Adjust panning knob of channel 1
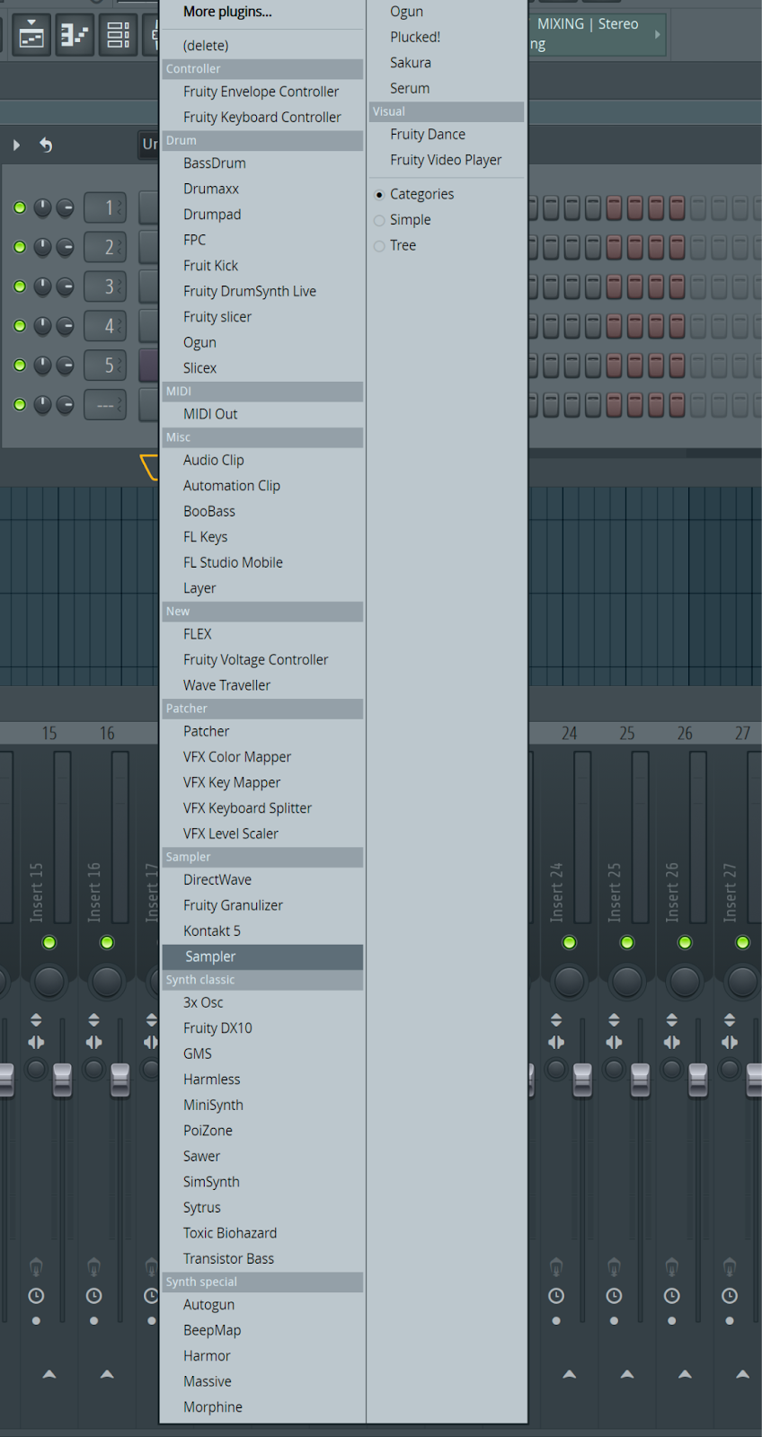The height and width of the screenshot is (1437, 762). click(x=42, y=207)
